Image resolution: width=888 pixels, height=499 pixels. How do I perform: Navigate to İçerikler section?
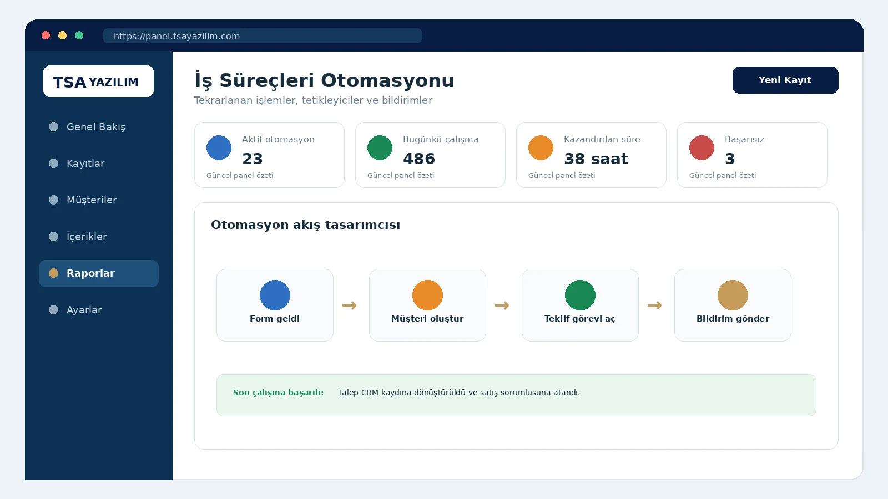(99, 236)
